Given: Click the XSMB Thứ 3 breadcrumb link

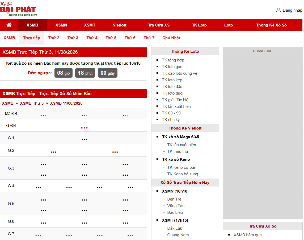Looking at the screenshot, I should (32, 103).
